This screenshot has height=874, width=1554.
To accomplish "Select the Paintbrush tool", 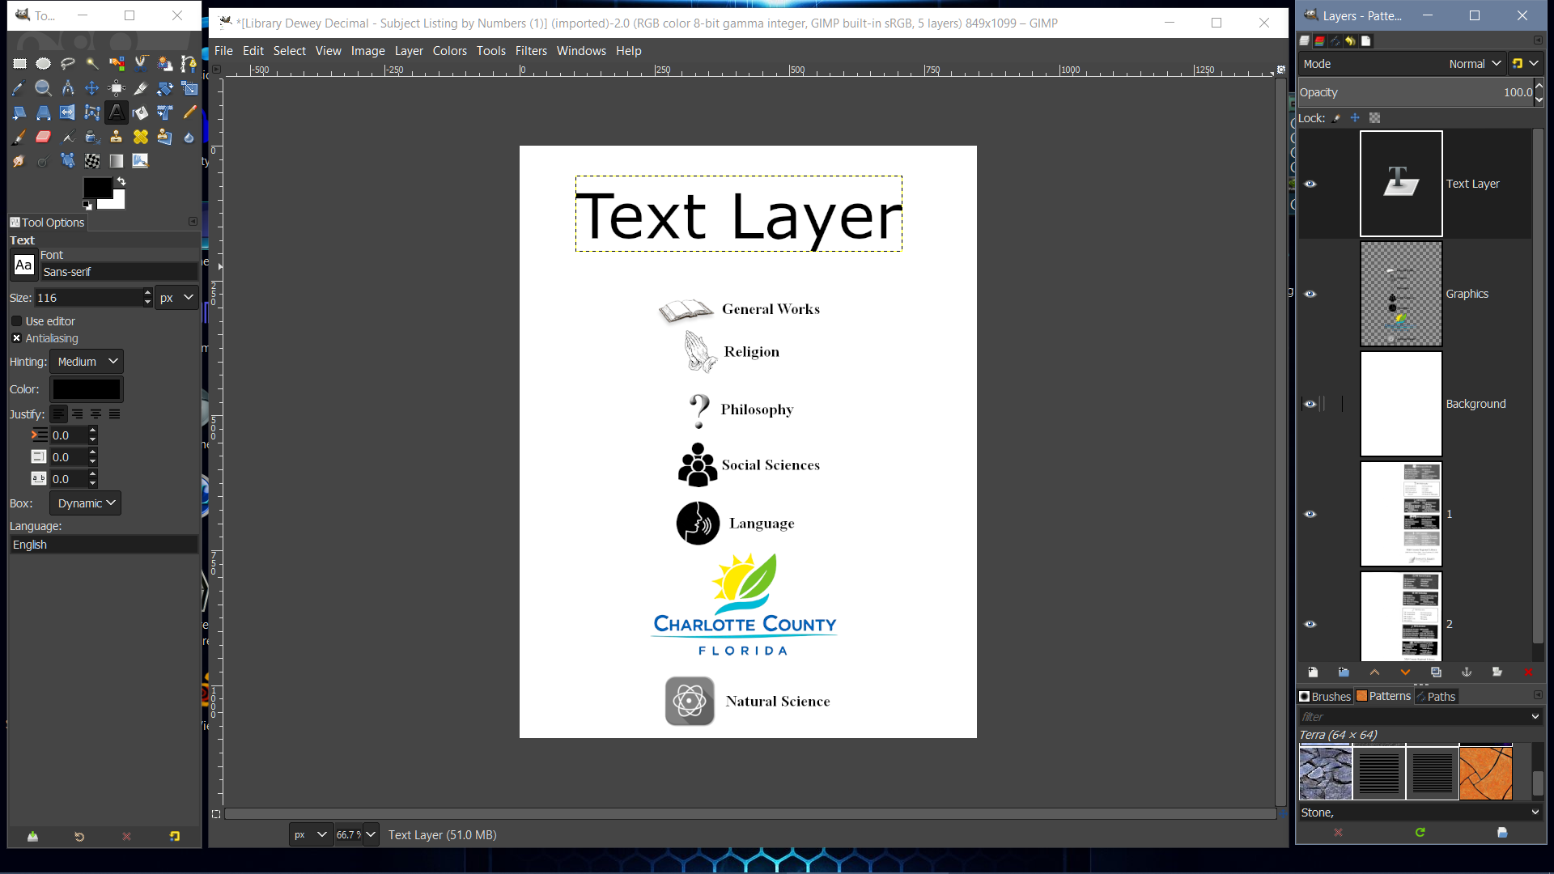I will tap(19, 137).
